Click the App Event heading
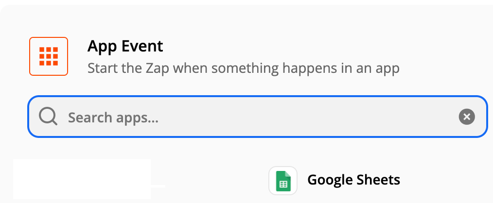 (x=125, y=47)
